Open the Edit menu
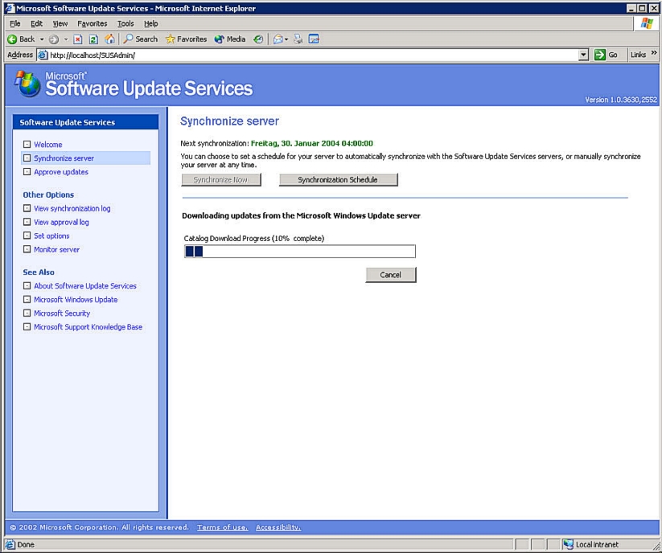662x553 pixels. pos(36,23)
